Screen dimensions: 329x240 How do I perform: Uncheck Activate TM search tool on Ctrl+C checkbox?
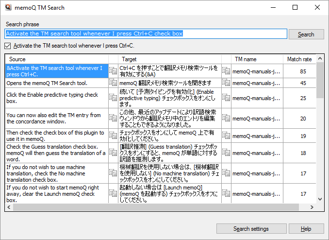click(x=7, y=46)
